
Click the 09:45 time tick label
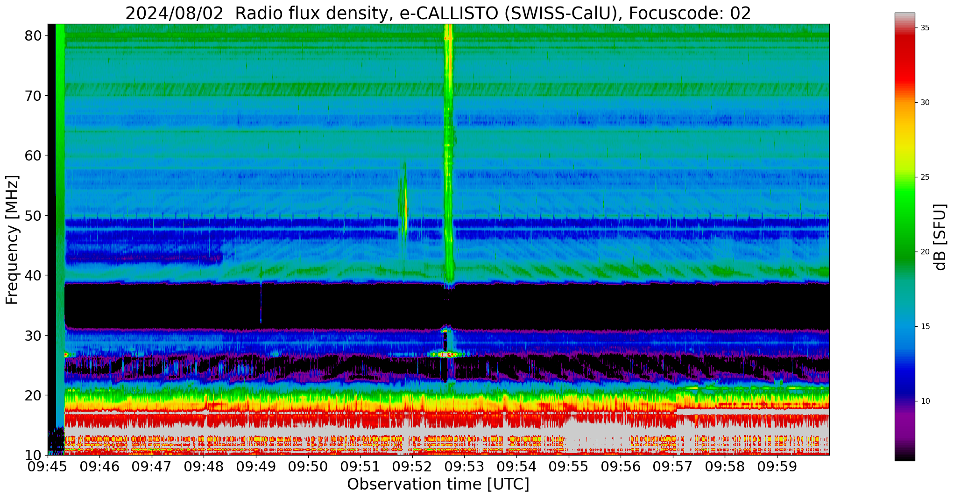pos(48,466)
